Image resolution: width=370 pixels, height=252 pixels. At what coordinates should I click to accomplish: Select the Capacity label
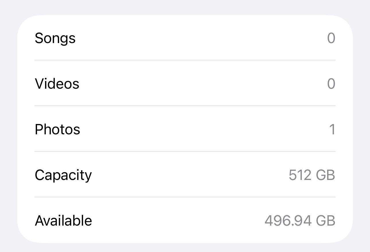(x=63, y=175)
